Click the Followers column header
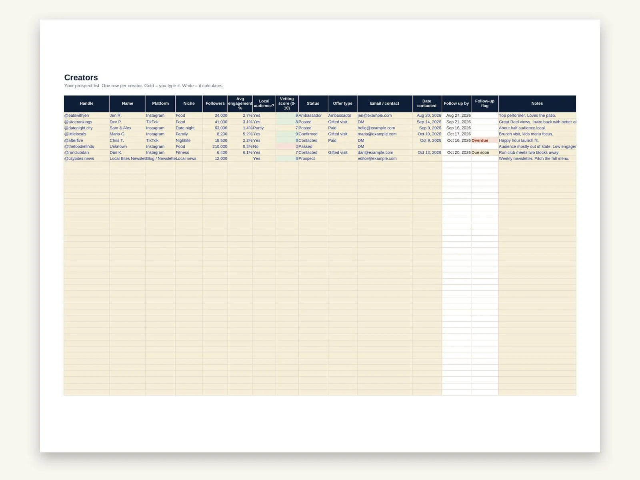This screenshot has width=640, height=480. point(215,104)
